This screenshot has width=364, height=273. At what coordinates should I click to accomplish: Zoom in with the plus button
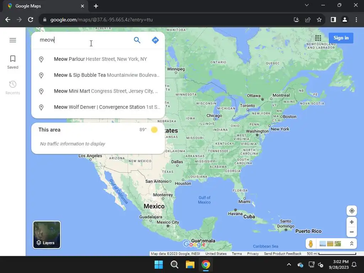(352, 222)
